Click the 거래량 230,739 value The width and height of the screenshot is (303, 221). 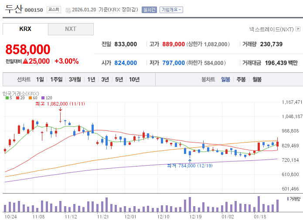pyautogui.click(x=271, y=44)
